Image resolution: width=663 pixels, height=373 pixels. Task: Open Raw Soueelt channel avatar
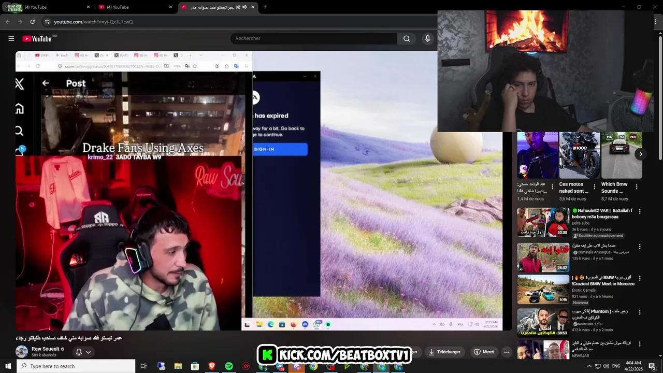(22, 351)
